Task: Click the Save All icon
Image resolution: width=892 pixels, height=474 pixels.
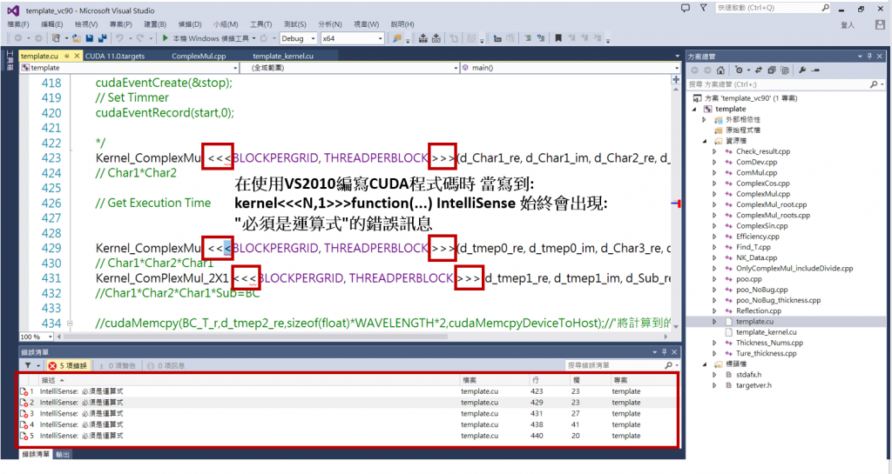Action: point(103,38)
